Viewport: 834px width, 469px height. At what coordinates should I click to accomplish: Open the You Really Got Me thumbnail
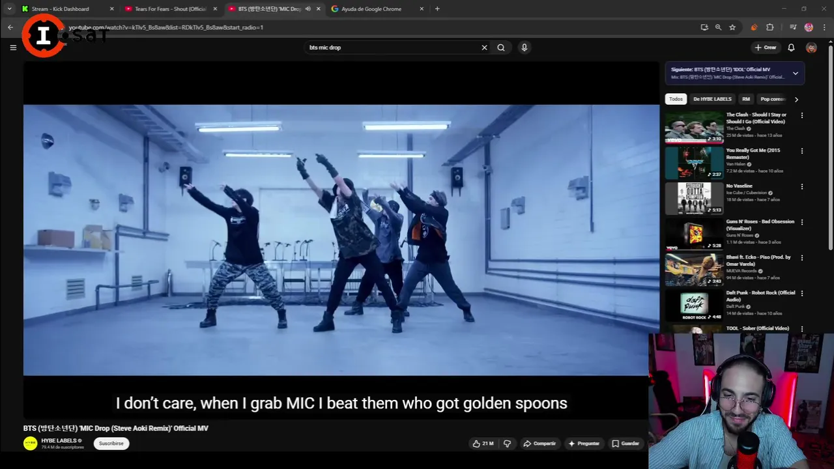point(694,163)
